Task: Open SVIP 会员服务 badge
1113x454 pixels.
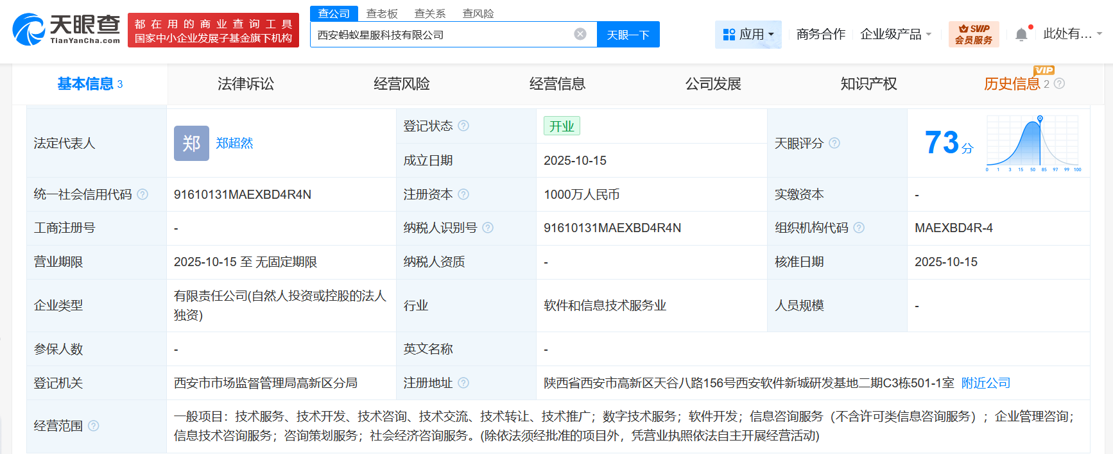Action: pos(973,35)
